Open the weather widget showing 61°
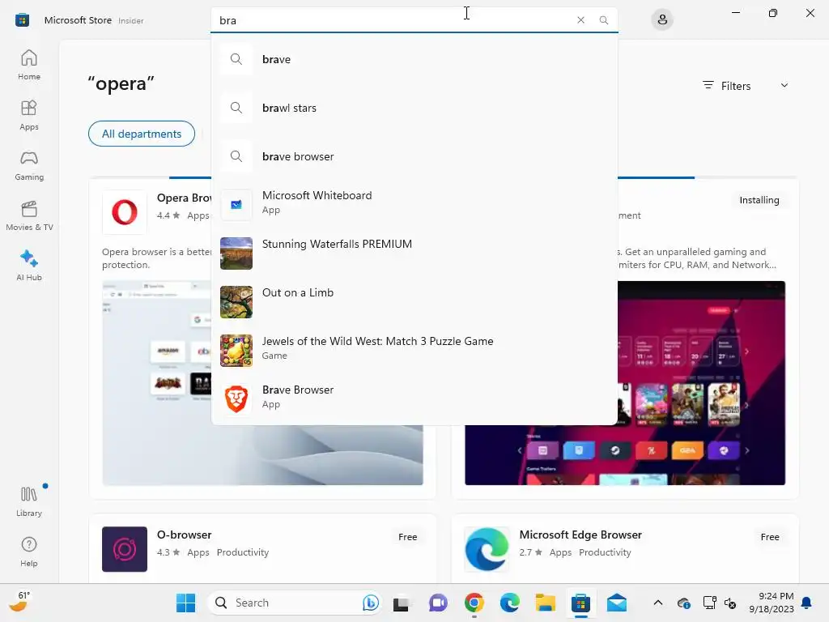This screenshot has height=622, width=829. pos(20,602)
